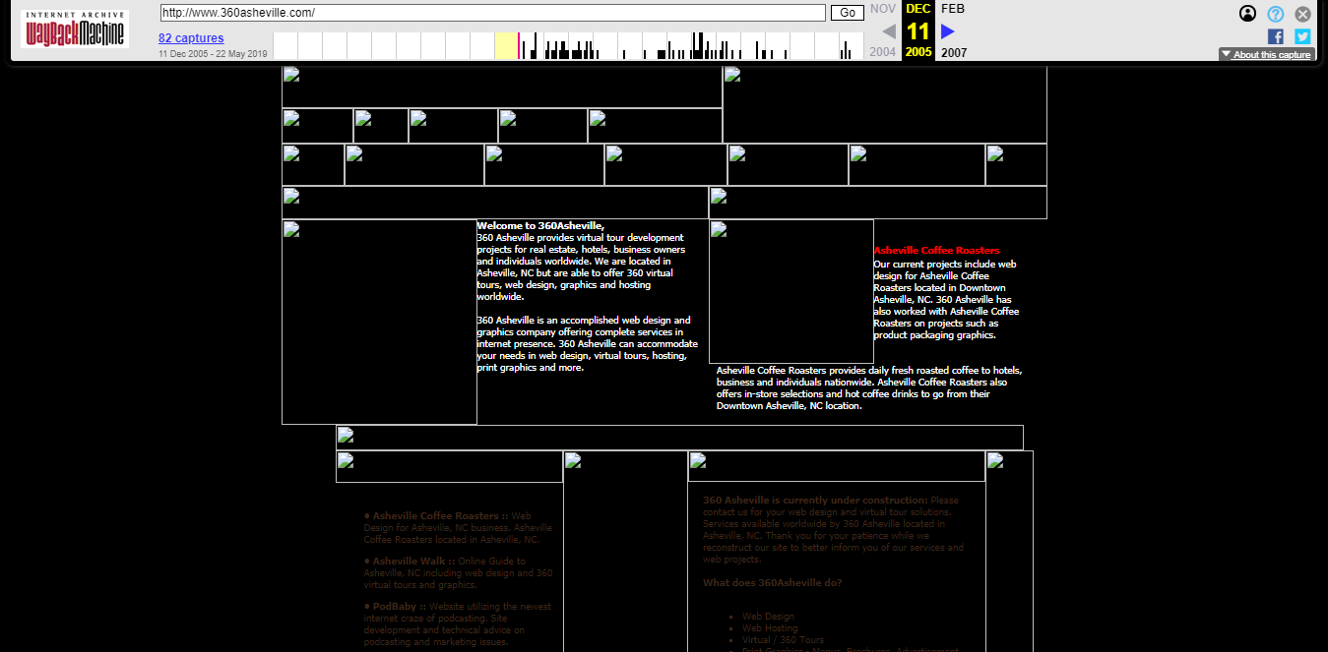Focus the Wayback URL input field
The image size is (1328, 652).
point(492,13)
